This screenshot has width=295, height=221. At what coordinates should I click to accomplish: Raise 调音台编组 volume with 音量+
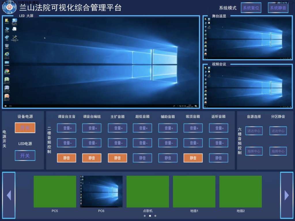coord(92,128)
